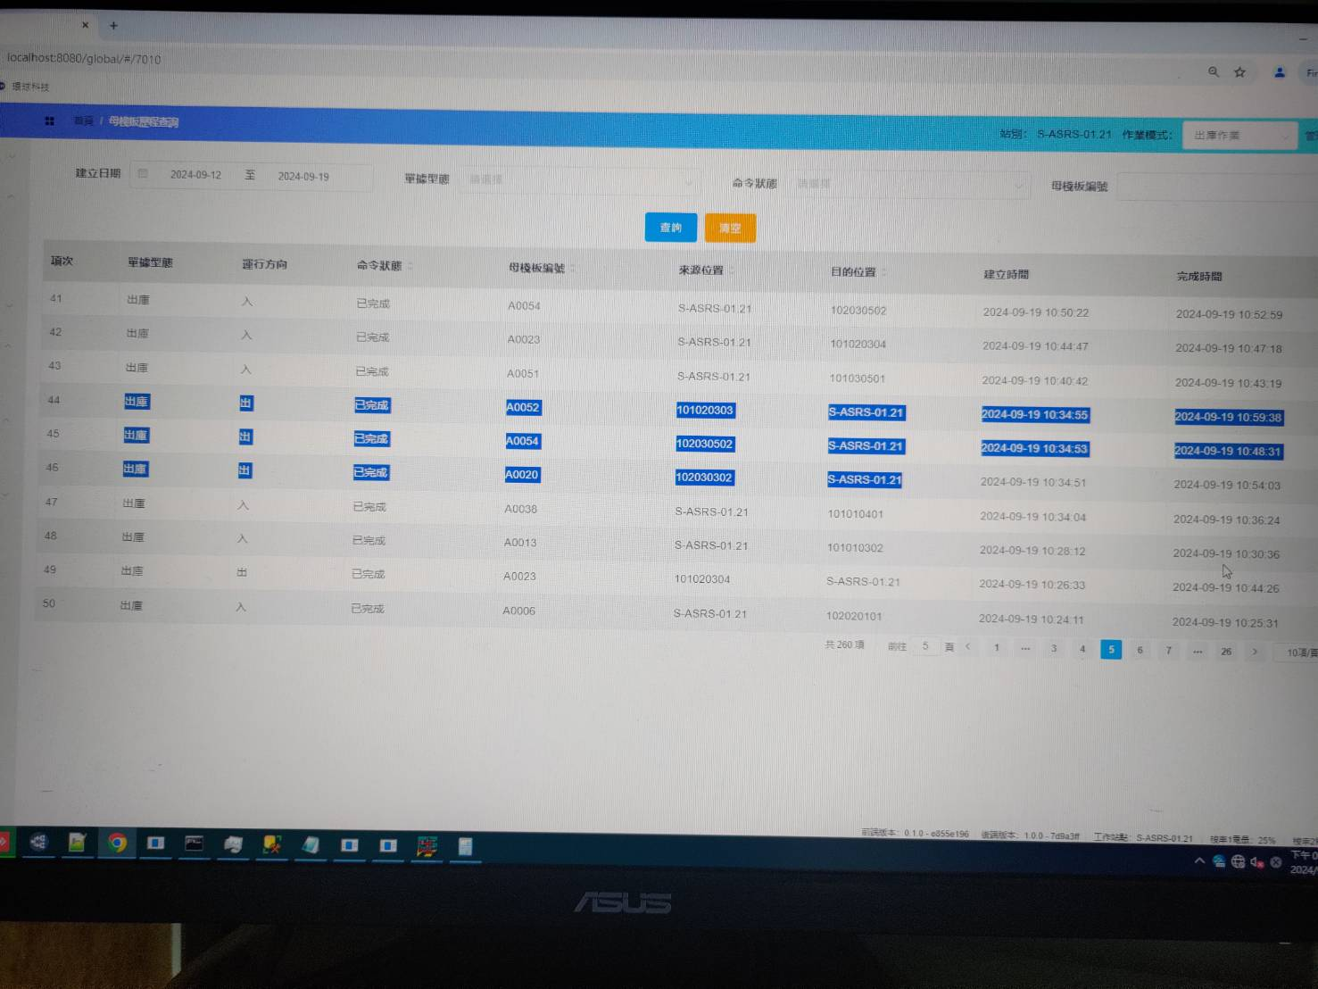Open the 作業模式 dropdown showing 出庫作業
Viewport: 1318px width, 989px height.
tap(1239, 136)
